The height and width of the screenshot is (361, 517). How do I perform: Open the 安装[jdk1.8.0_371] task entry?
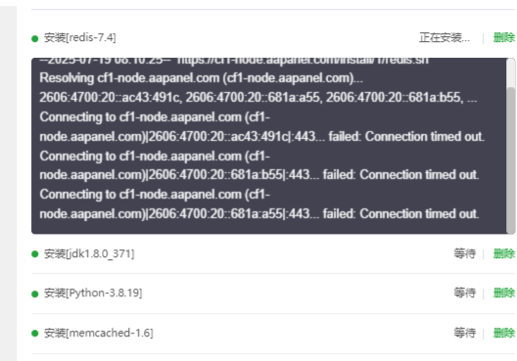(x=89, y=253)
